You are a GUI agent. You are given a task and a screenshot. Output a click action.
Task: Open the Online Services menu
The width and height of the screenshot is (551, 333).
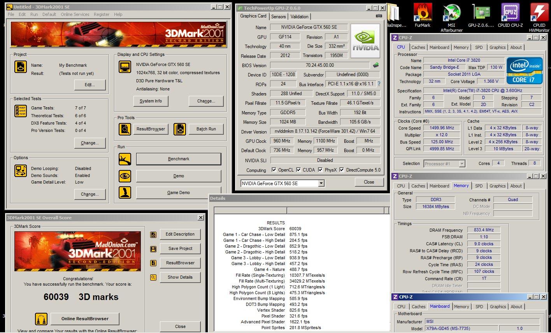pyautogui.click(x=75, y=14)
